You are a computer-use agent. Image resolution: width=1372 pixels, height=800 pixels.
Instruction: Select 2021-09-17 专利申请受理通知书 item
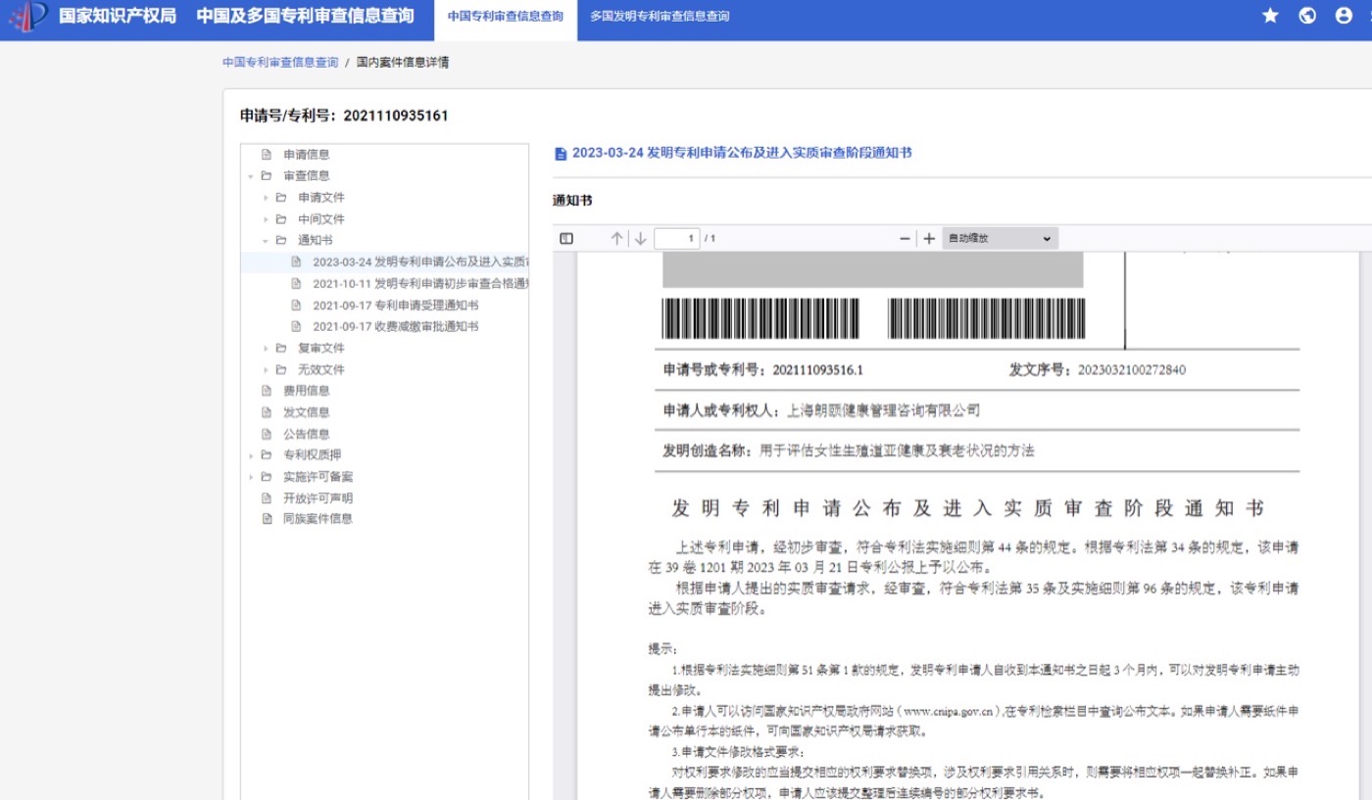[396, 306]
